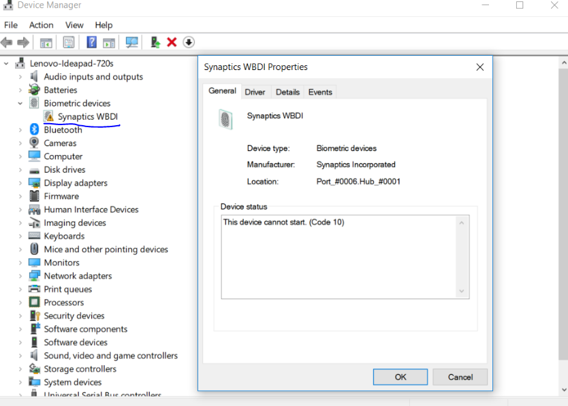Click the fingerprint icon in Properties dialog
The height and width of the screenshot is (406, 568).
click(x=225, y=119)
